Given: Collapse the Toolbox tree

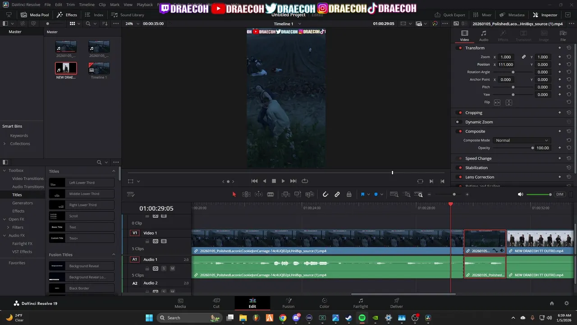Looking at the screenshot, I should (5, 171).
